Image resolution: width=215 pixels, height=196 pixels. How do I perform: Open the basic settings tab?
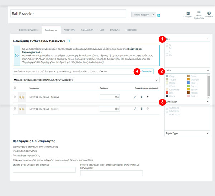[29, 30]
